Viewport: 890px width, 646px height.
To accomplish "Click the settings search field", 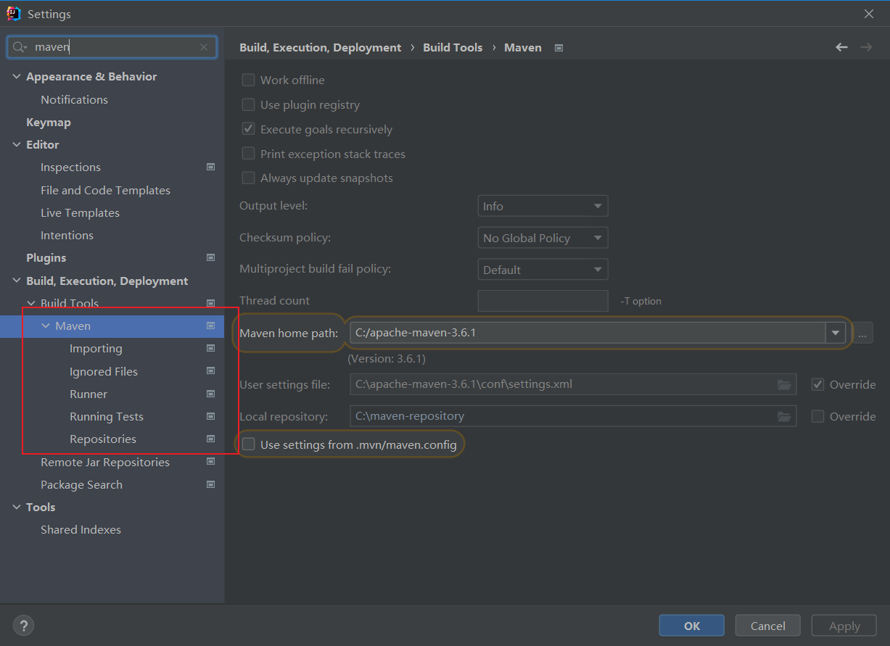I will coord(112,47).
